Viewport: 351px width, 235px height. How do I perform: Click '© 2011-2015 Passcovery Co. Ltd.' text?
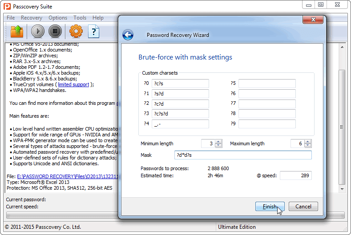coord(43,227)
